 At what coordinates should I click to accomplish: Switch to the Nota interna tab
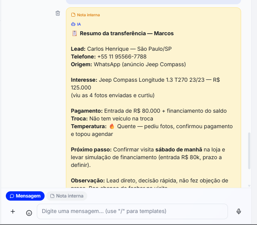pyautogui.click(x=67, y=196)
